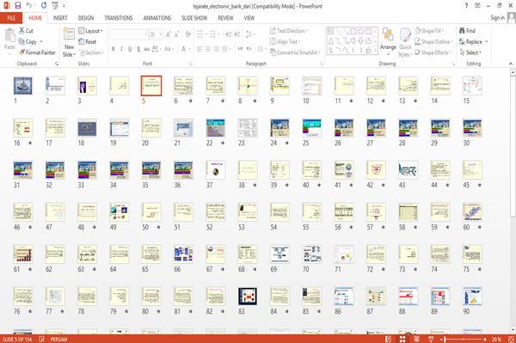Toggle Underline formatting
Image resolution: width=516 pixels, height=343 pixels.
coord(130,49)
